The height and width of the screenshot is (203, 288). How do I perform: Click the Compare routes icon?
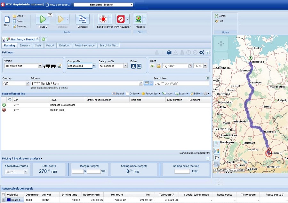pyautogui.click(x=83, y=19)
